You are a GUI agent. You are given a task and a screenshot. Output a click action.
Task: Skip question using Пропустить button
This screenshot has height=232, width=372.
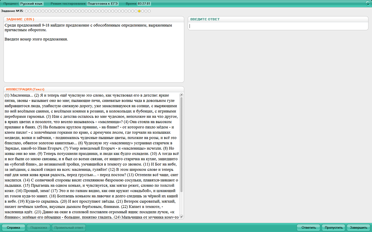point(333,228)
